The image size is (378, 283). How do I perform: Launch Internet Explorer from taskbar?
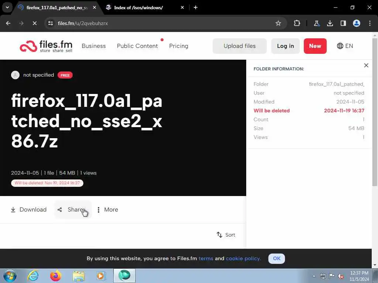point(33,276)
